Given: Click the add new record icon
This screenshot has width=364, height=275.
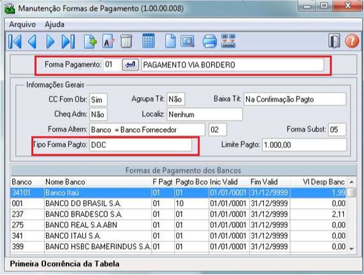Looking at the screenshot, I should click(x=90, y=41).
